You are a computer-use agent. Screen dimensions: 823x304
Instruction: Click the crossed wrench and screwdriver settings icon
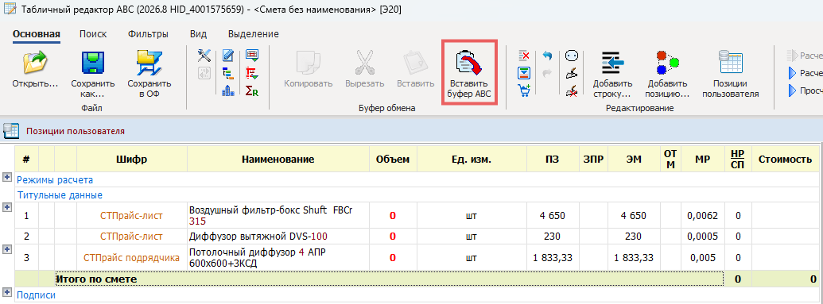204,55
